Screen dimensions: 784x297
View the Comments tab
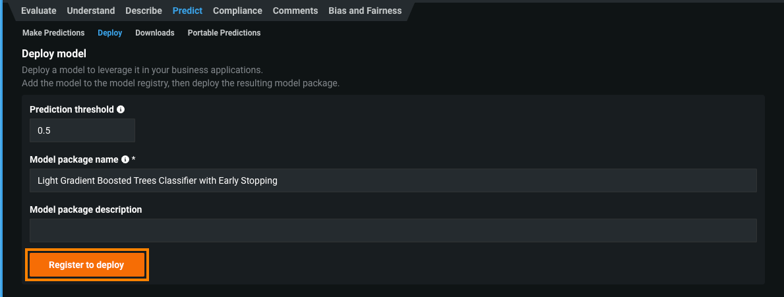click(x=295, y=11)
